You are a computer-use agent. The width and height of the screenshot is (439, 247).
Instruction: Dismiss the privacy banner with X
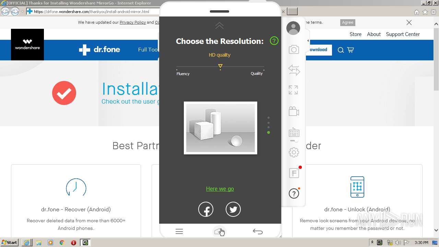[x=409, y=23]
